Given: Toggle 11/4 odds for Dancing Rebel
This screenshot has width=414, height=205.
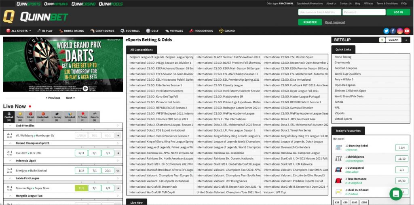Looking at the screenshot, I should (402, 148).
